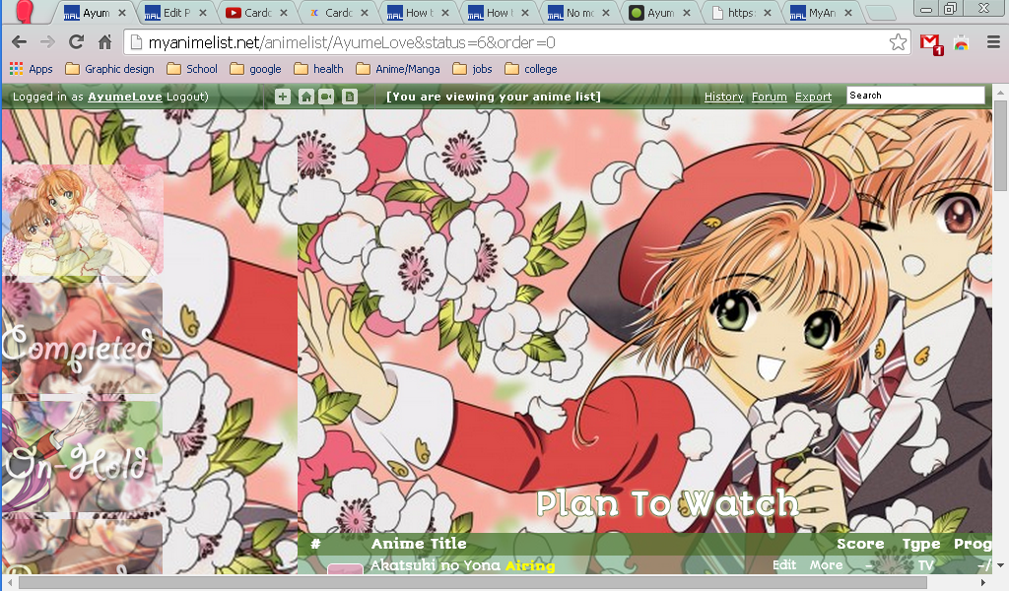Close the YouTube 'Cardc' tab

tap(284, 13)
